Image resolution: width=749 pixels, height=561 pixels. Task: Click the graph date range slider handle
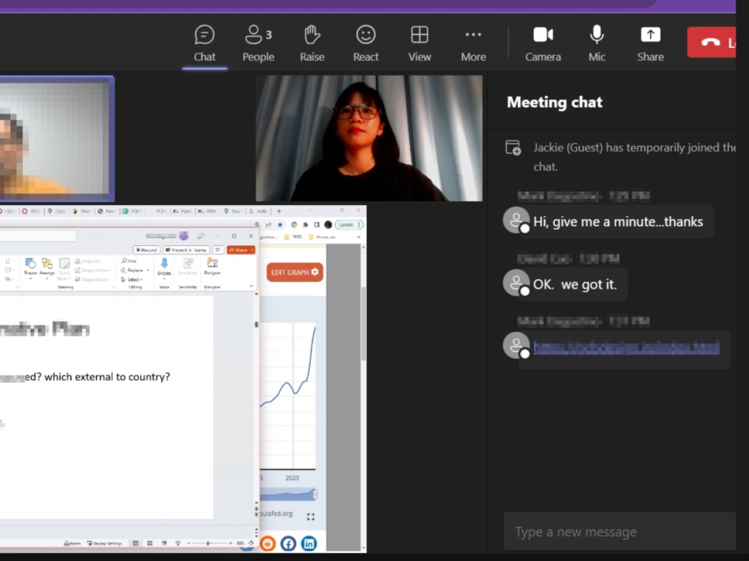pos(315,494)
